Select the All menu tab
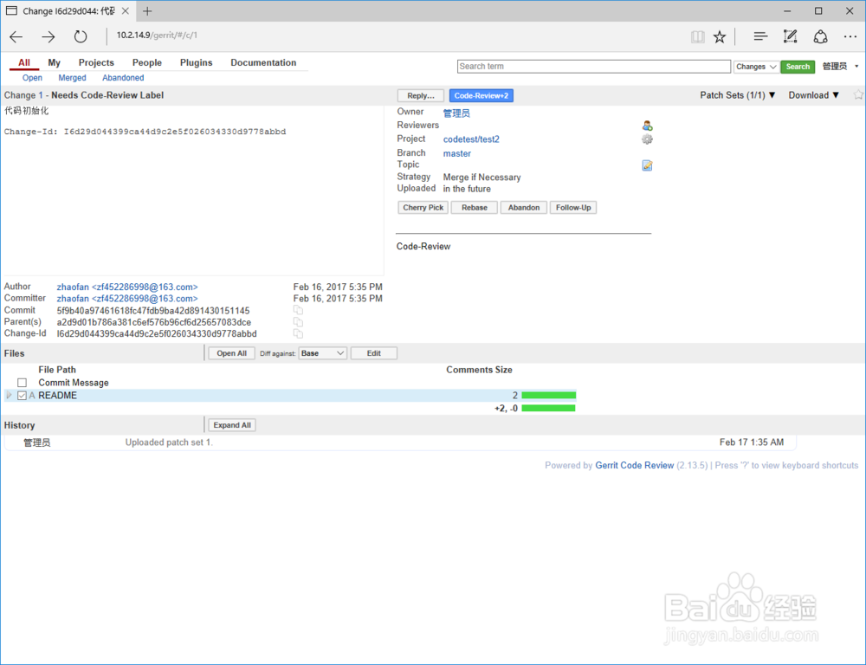Viewport: 866px width, 665px height. pos(23,62)
